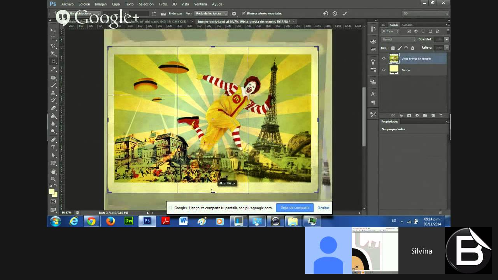Select the Dodge tool
The height and width of the screenshot is (280, 498).
[x=53, y=131]
